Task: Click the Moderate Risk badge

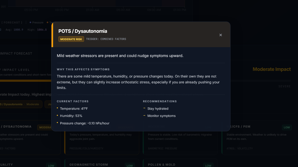Action: [x=71, y=39]
